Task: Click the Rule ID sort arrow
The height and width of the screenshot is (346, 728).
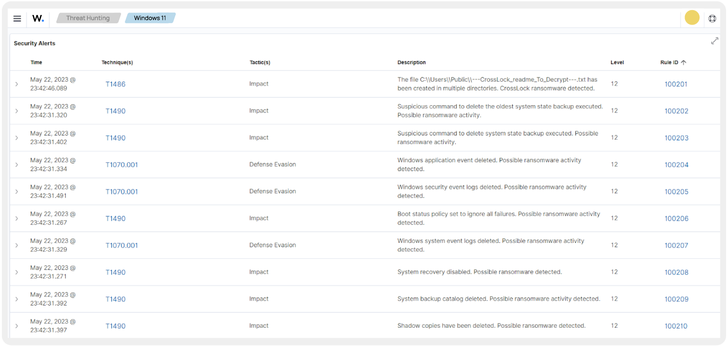Action: point(684,62)
